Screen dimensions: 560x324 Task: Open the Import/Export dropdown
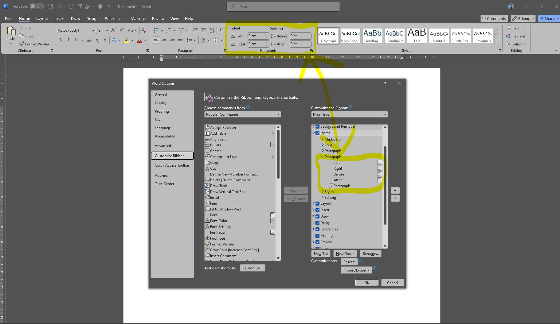coord(356,270)
